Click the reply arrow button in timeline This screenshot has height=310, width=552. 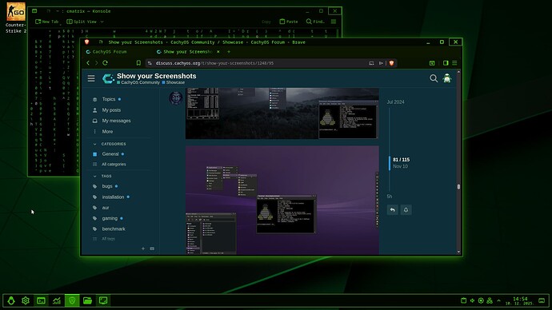(393, 210)
